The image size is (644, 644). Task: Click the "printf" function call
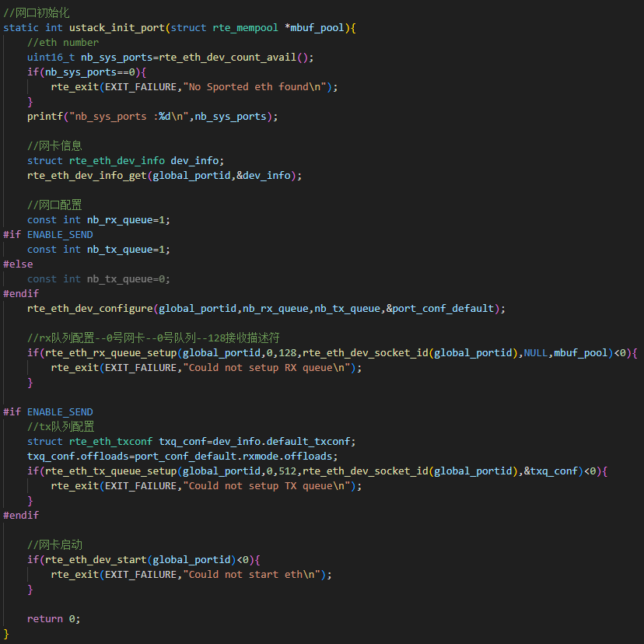pos(45,117)
